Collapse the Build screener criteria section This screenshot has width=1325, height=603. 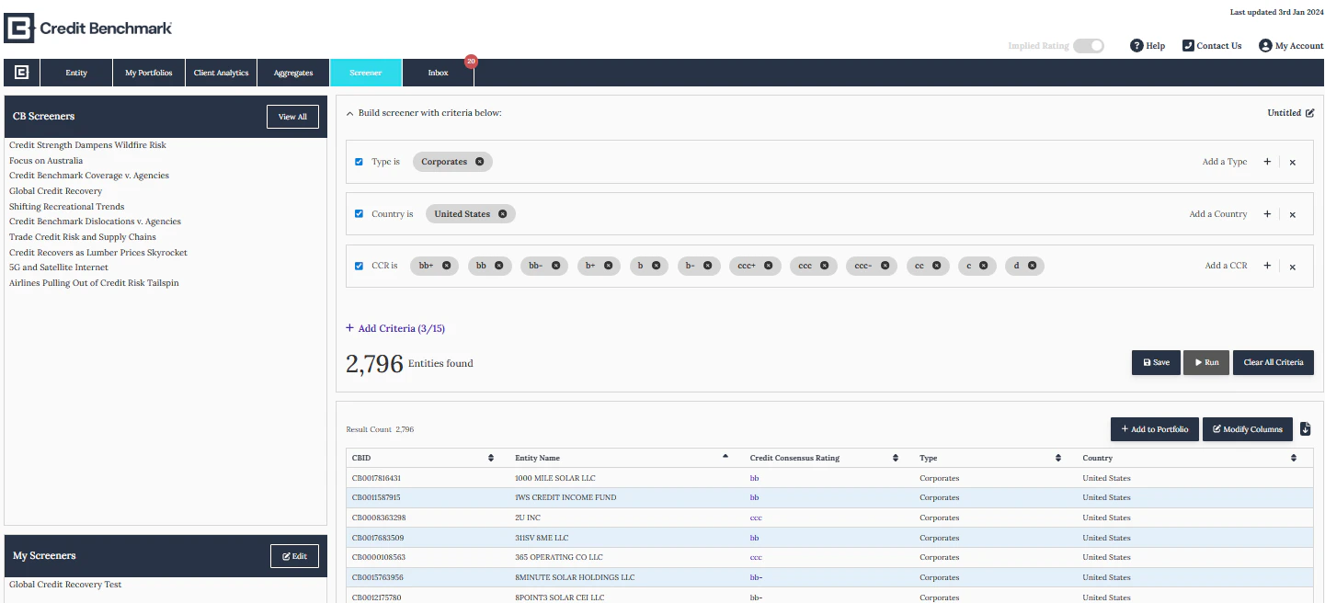point(349,113)
